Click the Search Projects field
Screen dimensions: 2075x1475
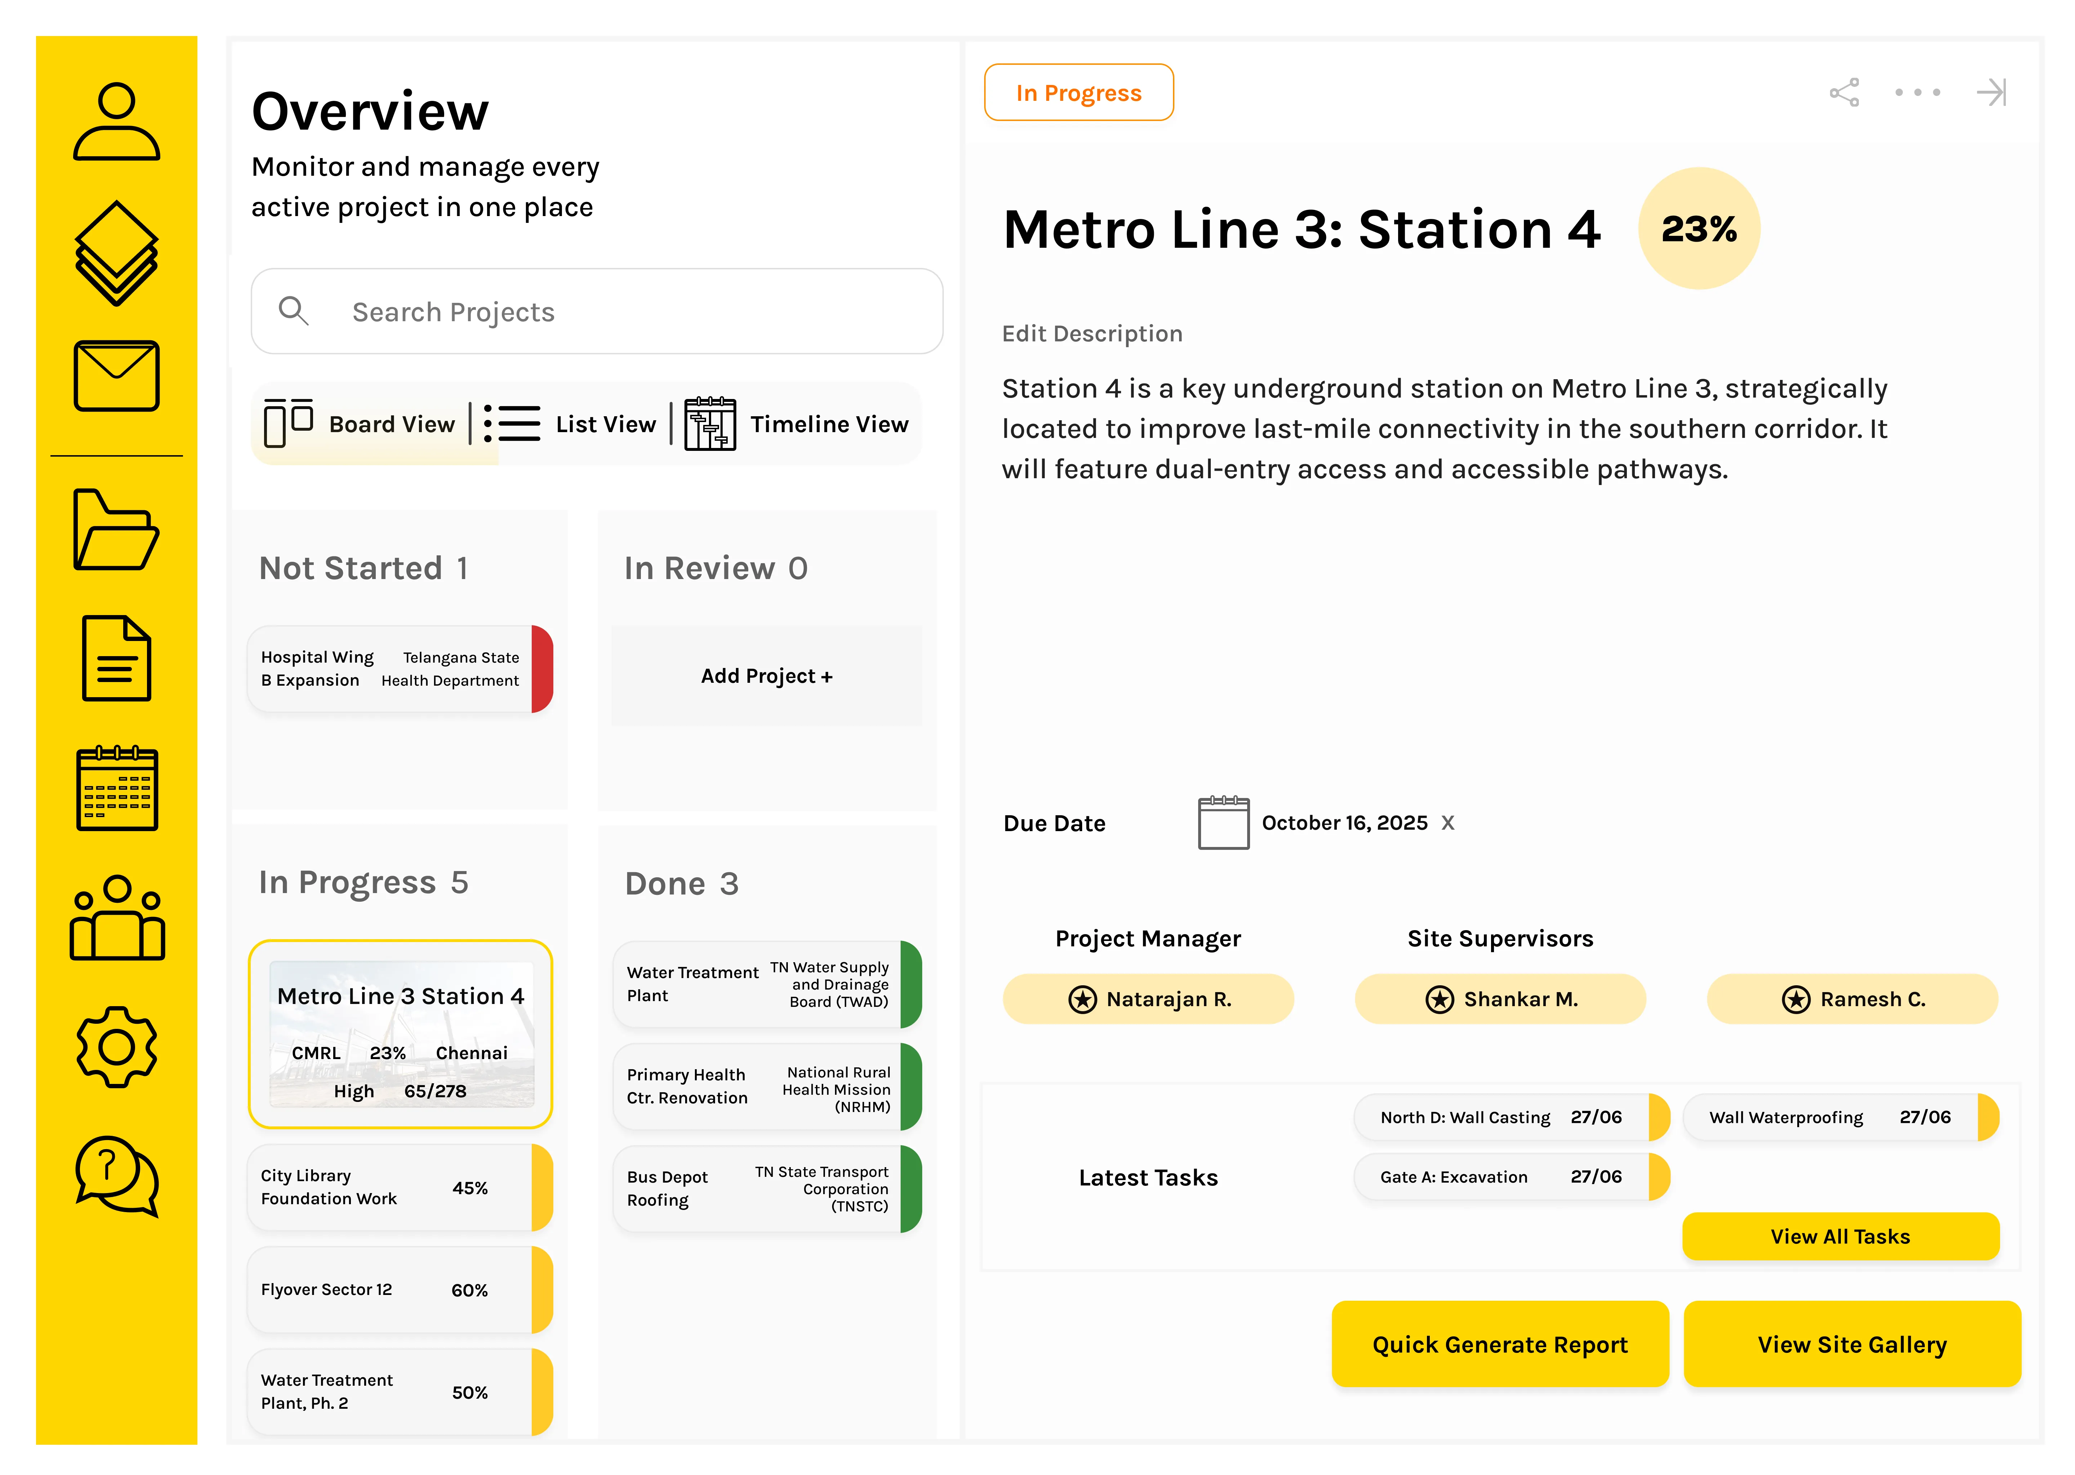pyautogui.click(x=597, y=311)
